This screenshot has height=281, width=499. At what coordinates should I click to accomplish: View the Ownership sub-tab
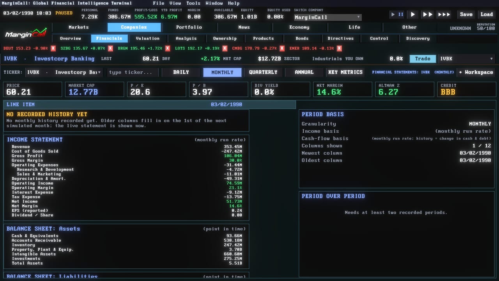point(225,38)
